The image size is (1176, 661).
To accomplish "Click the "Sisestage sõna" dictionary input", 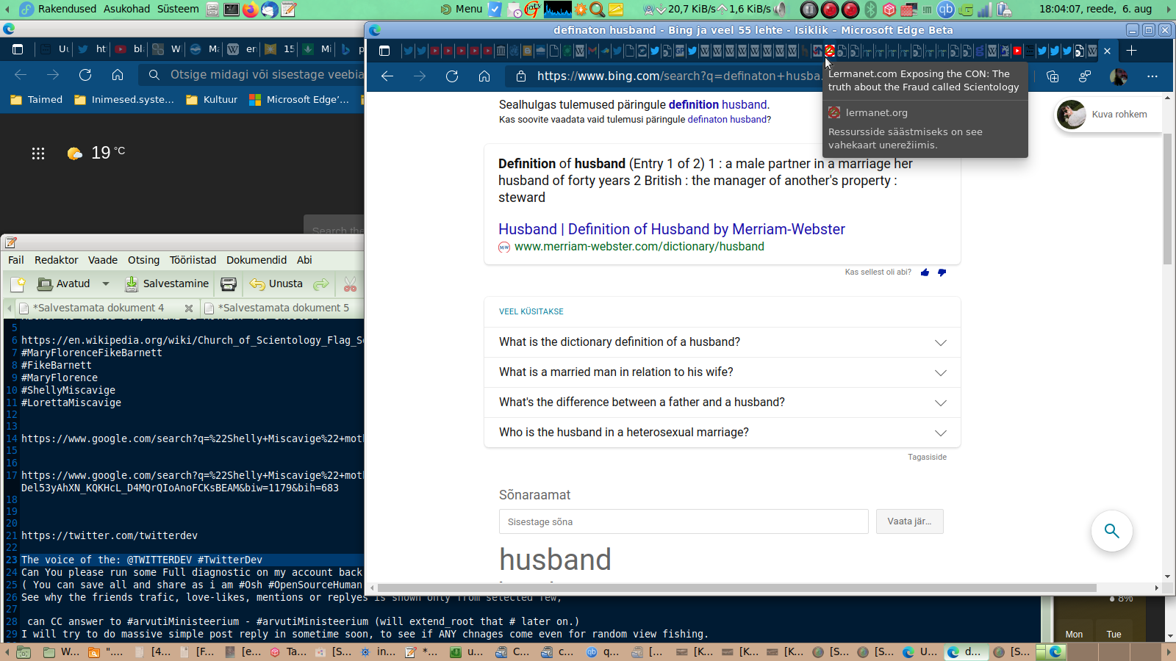I will pyautogui.click(x=684, y=521).
